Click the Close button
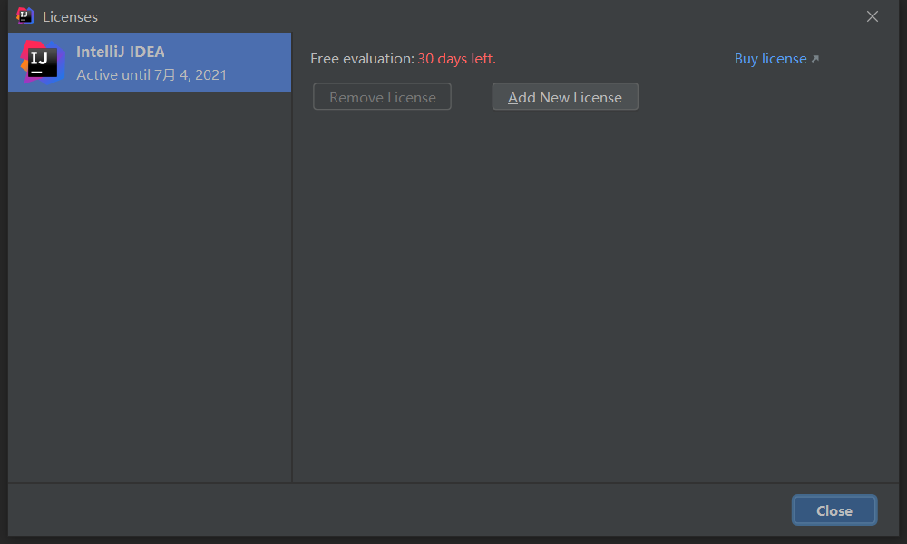Image resolution: width=907 pixels, height=544 pixels. [x=834, y=510]
